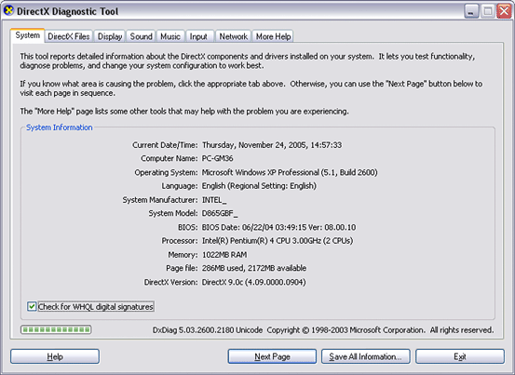The image size is (515, 375).
Task: Switch to the System tab
Action: [28, 35]
